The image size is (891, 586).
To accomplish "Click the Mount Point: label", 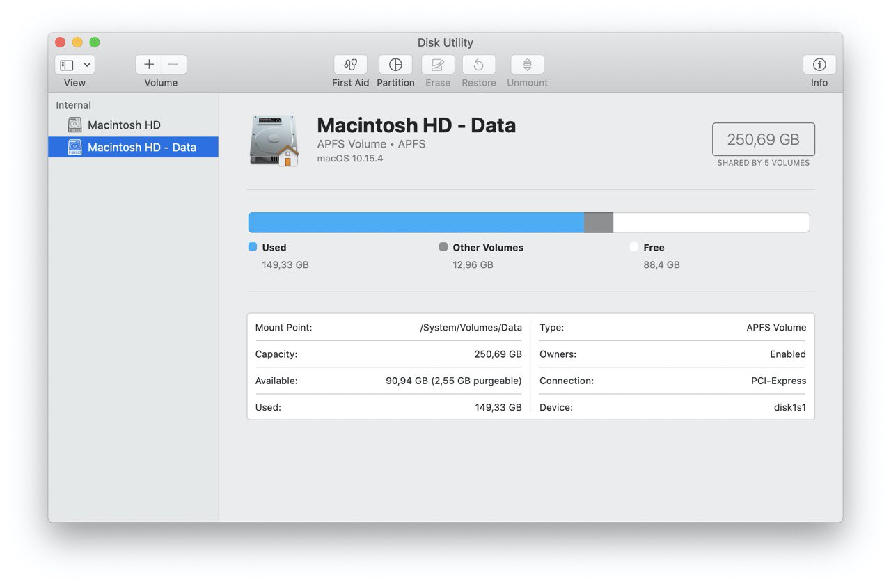I will (x=283, y=327).
